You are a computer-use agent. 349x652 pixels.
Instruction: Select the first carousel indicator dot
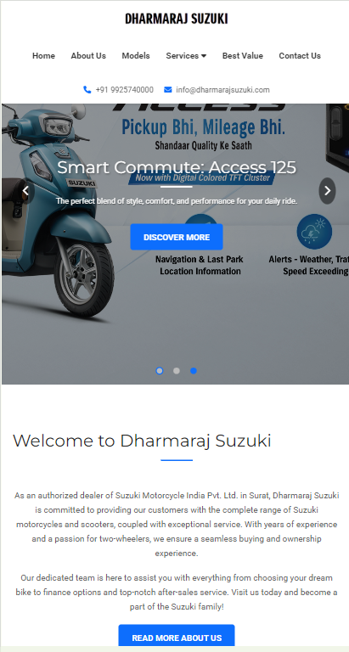(160, 371)
